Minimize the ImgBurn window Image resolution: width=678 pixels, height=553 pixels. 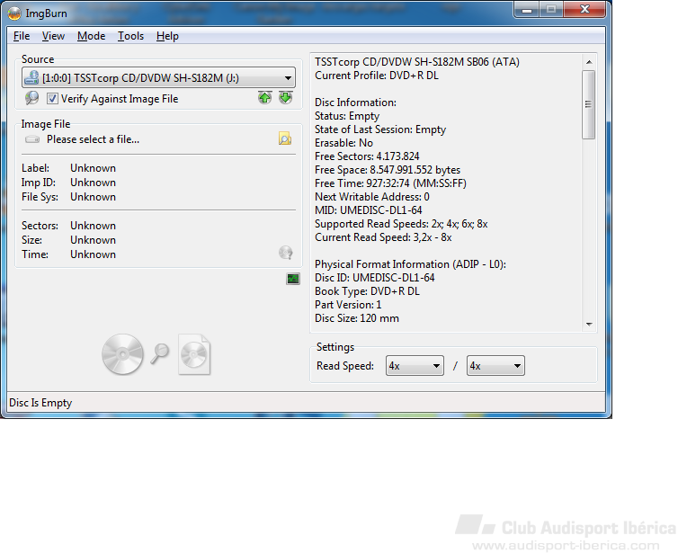point(527,10)
